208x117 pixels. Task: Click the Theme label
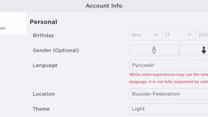point(41,109)
